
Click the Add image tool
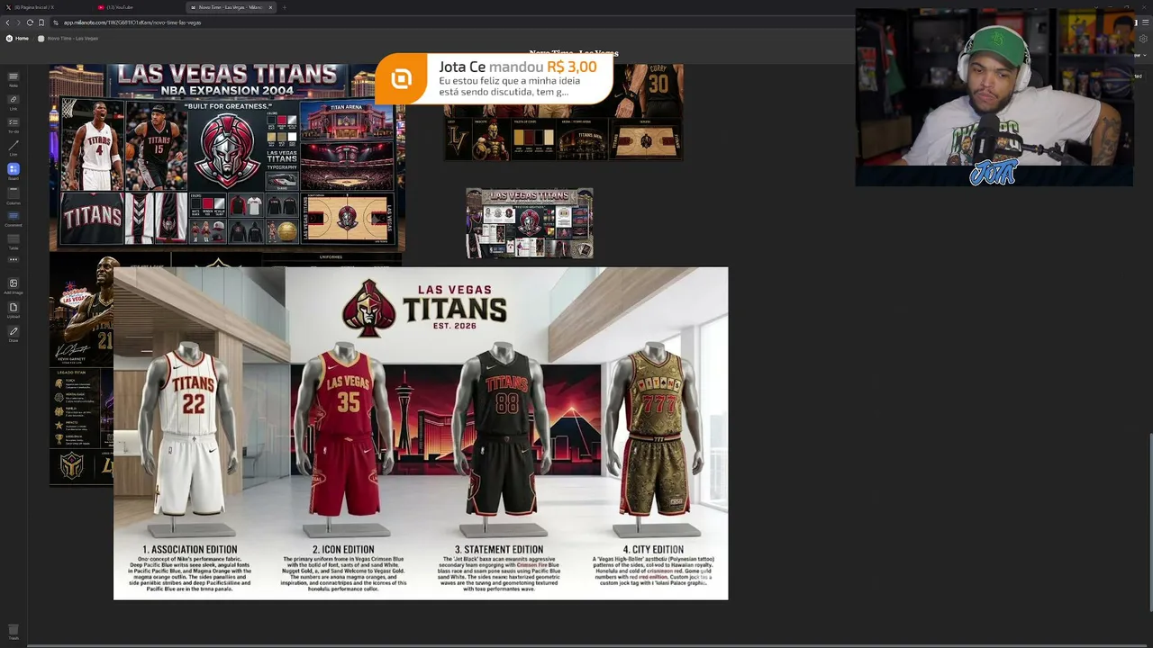tap(14, 284)
